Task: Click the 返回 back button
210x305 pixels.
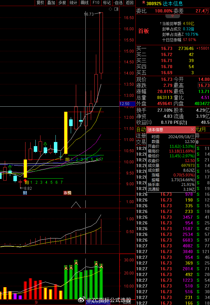Action: click(130, 3)
